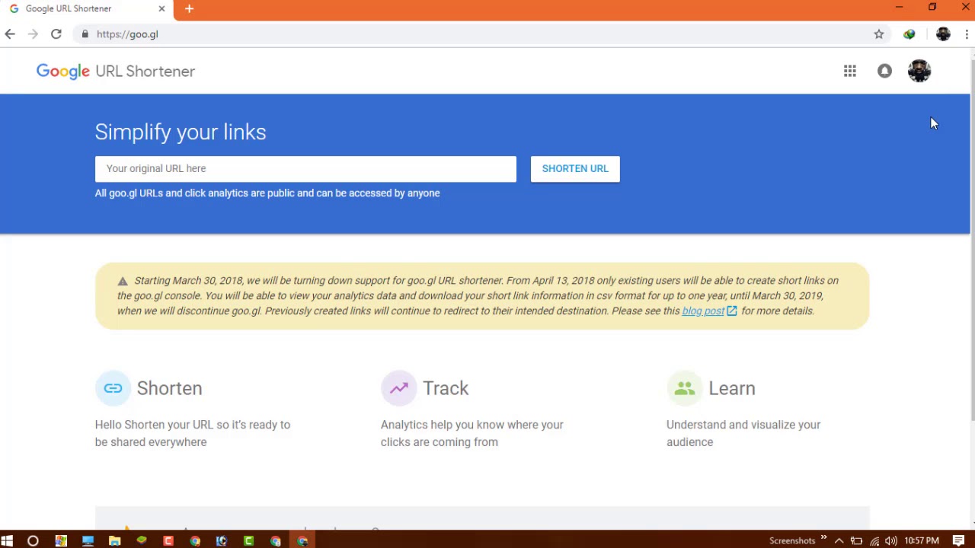Reload the goo.gl page
975x548 pixels.
tap(56, 34)
